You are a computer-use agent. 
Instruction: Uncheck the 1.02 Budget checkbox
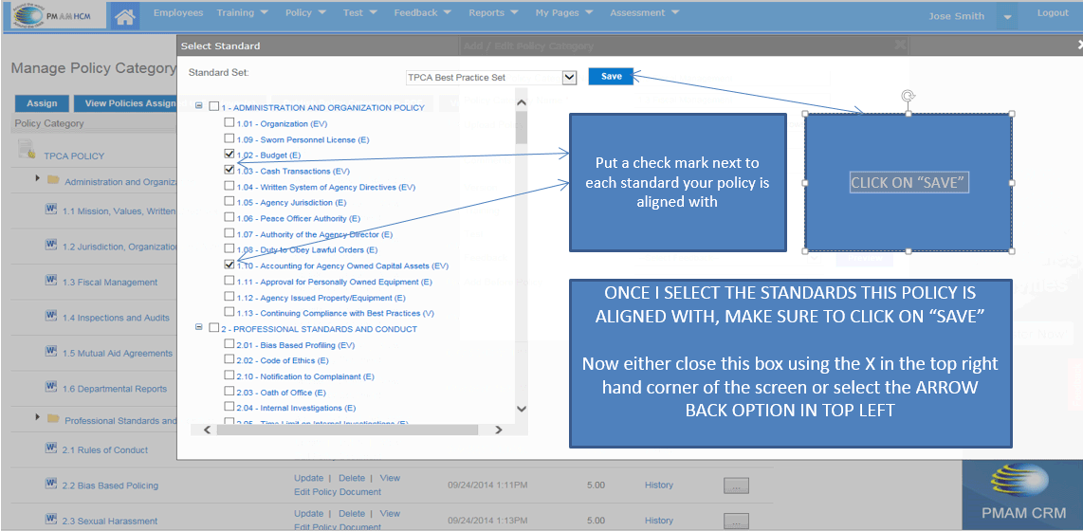point(229,154)
